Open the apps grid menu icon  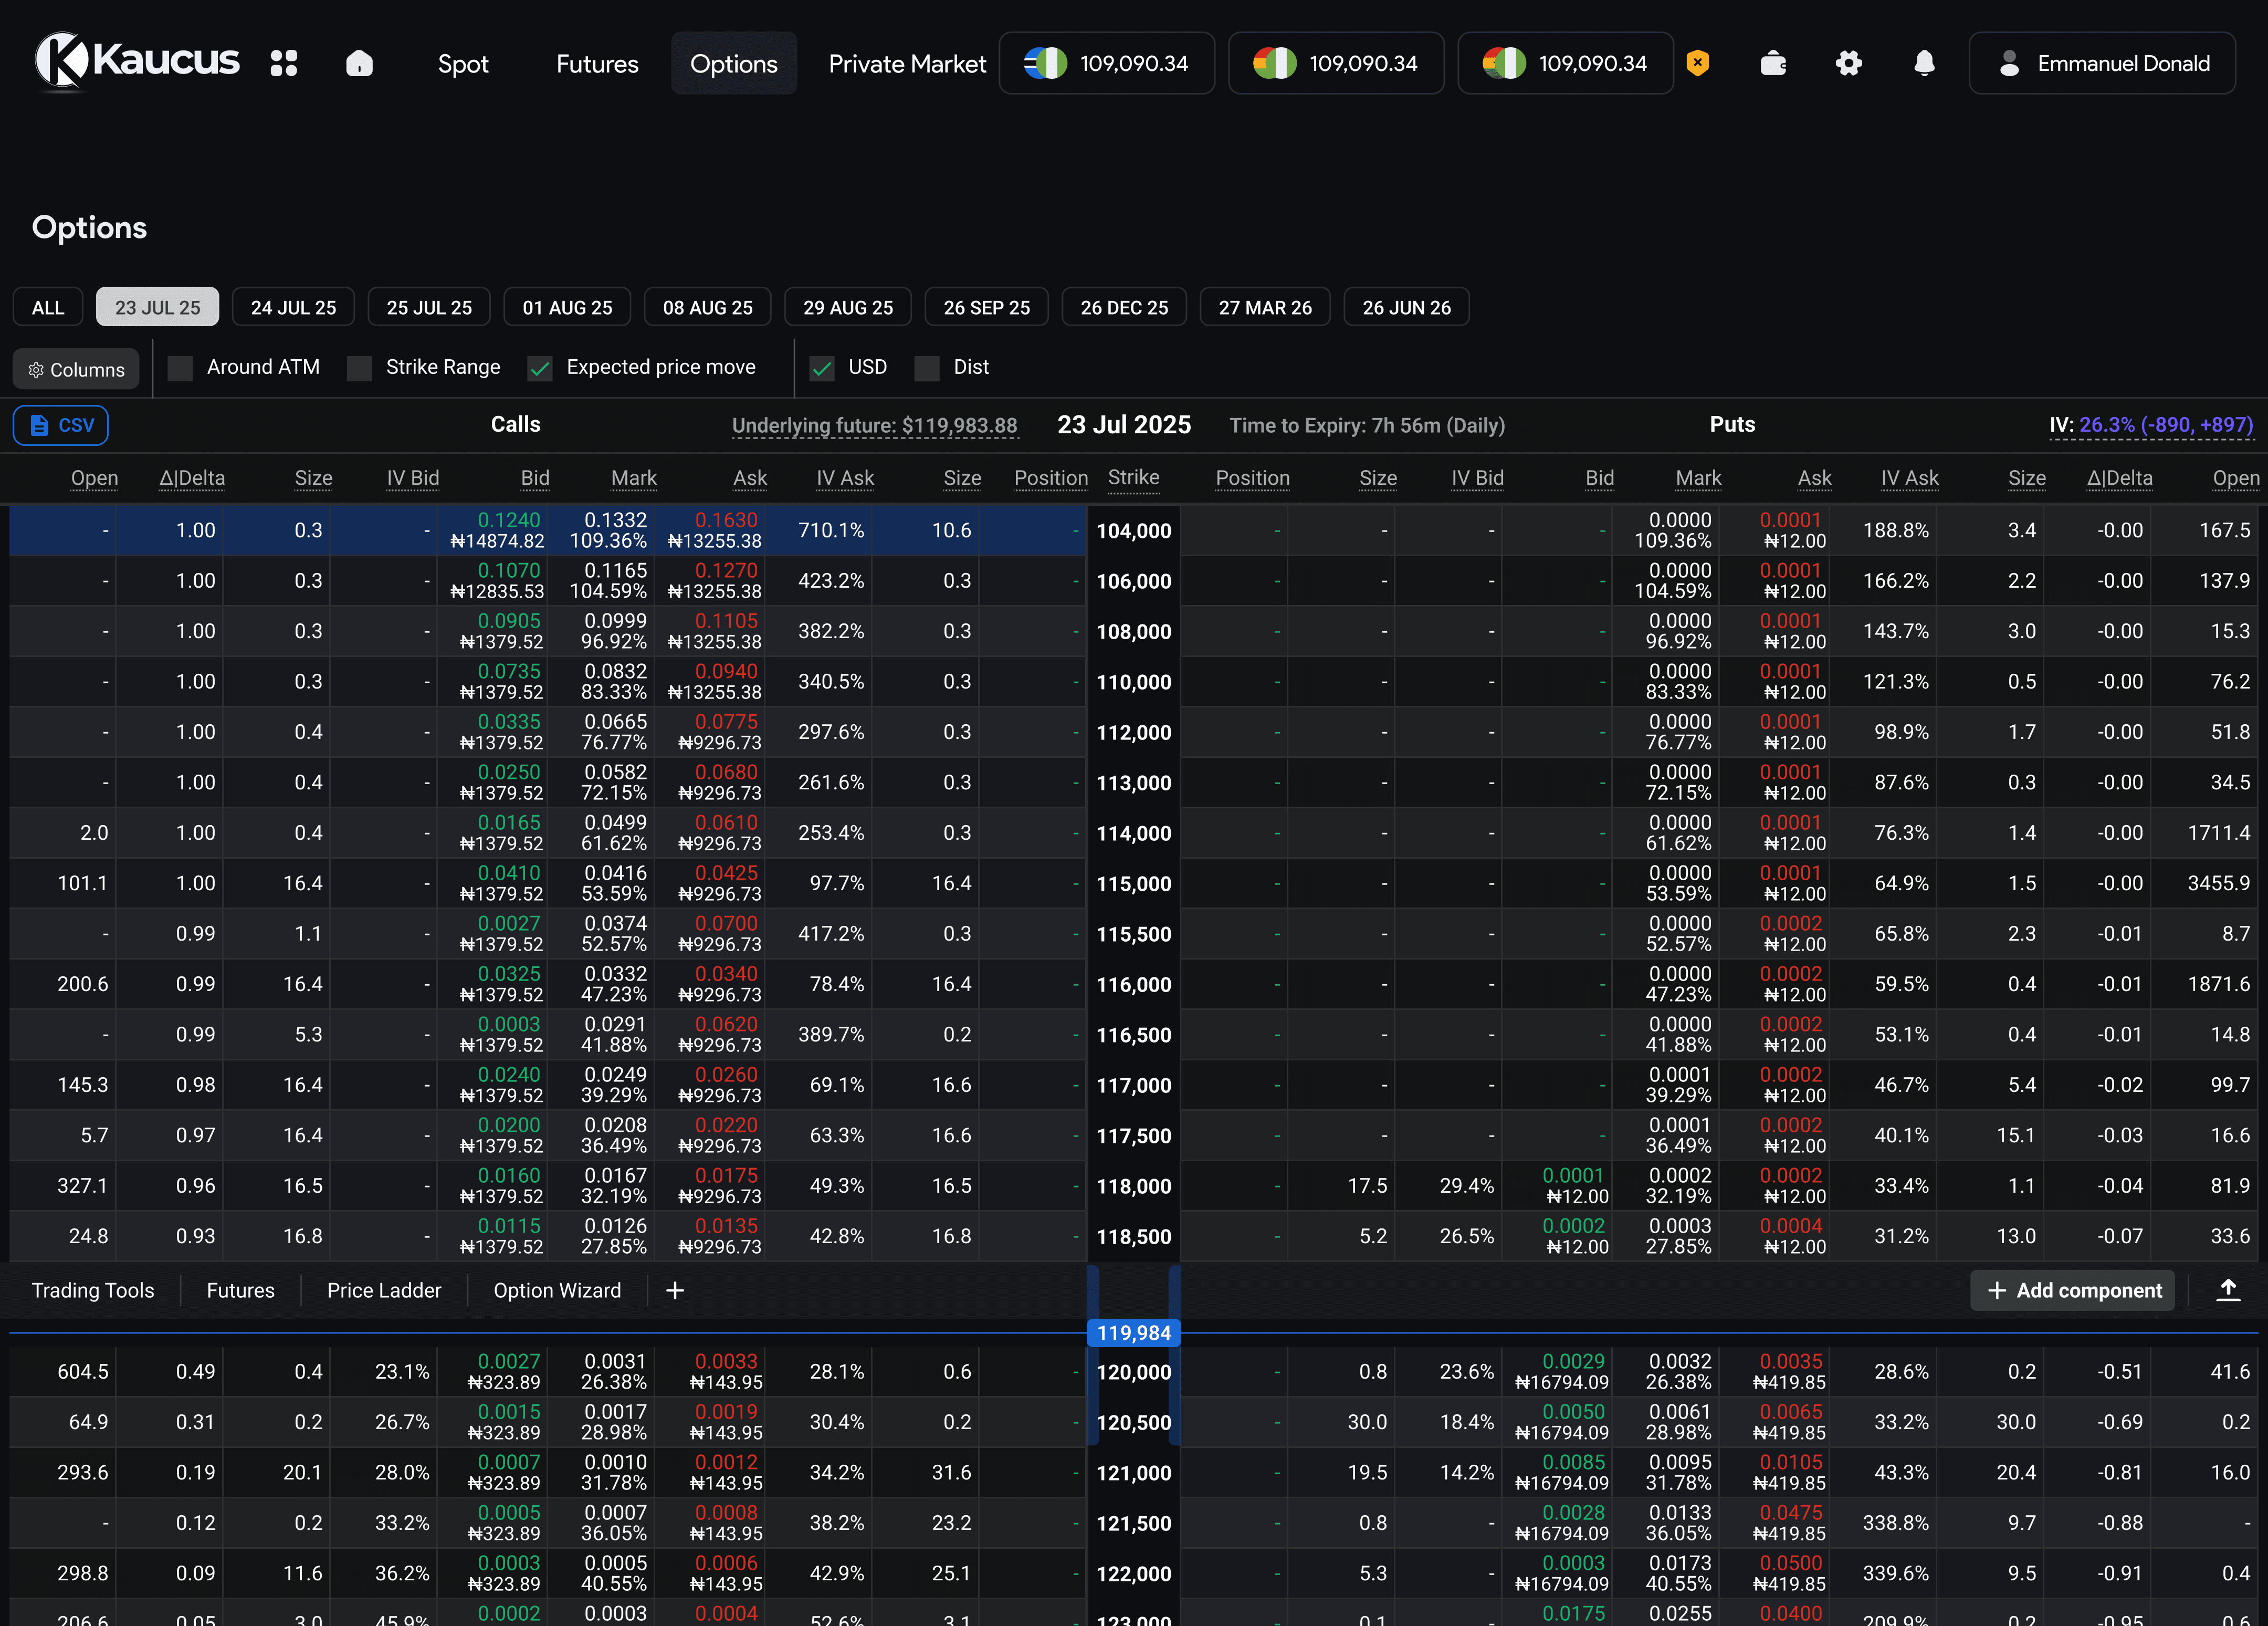point(284,63)
